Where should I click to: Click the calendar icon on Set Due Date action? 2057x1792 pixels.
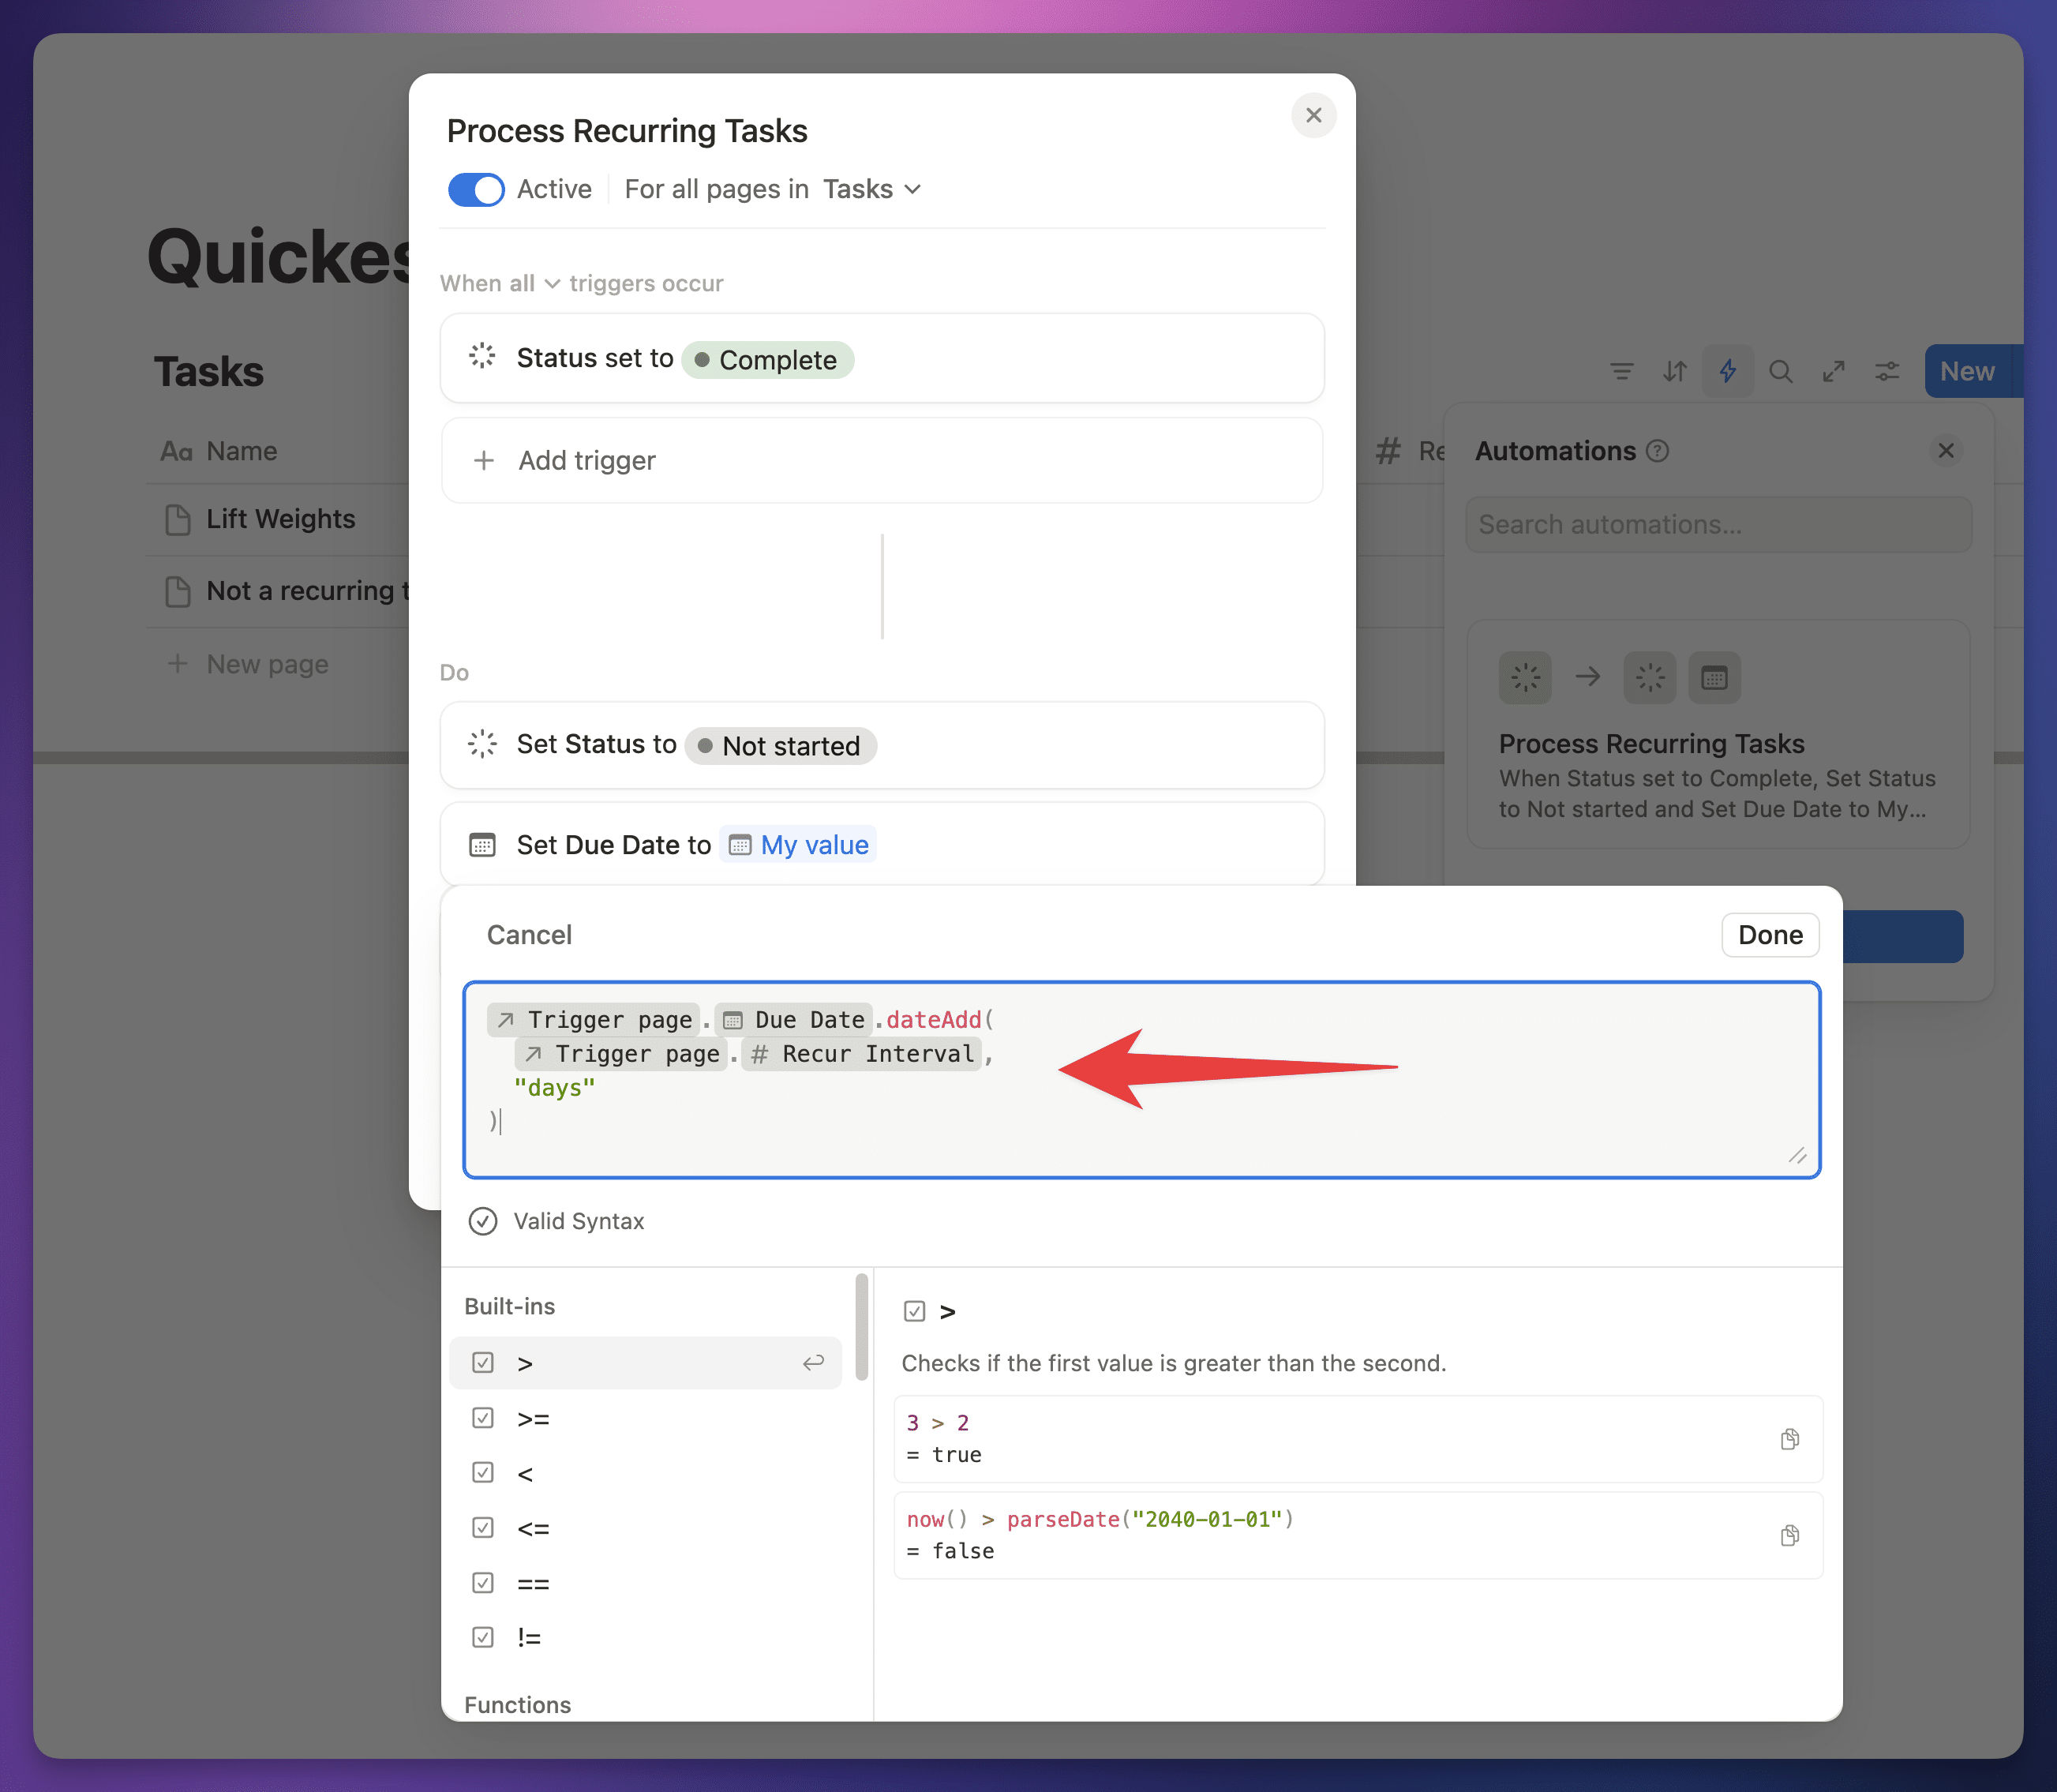[x=483, y=845]
